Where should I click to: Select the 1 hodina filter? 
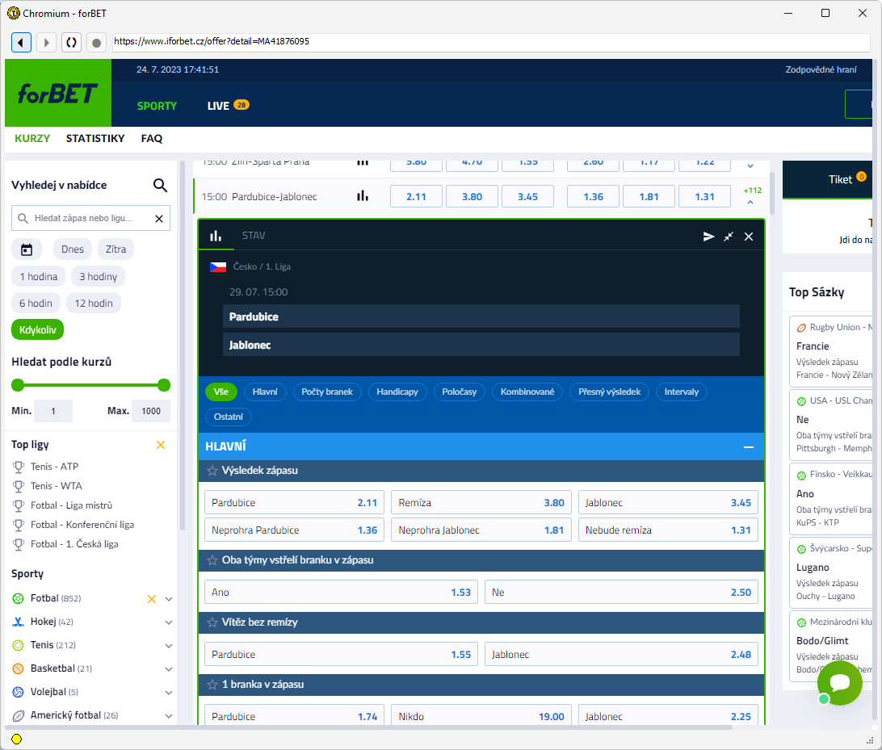pos(38,277)
